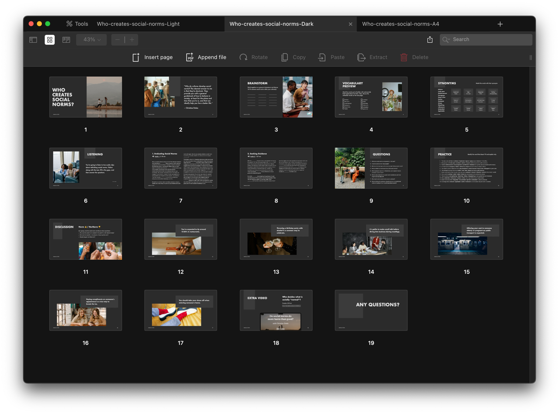The width and height of the screenshot is (559, 414).
Task: Rotate the selected page
Action: [253, 57]
